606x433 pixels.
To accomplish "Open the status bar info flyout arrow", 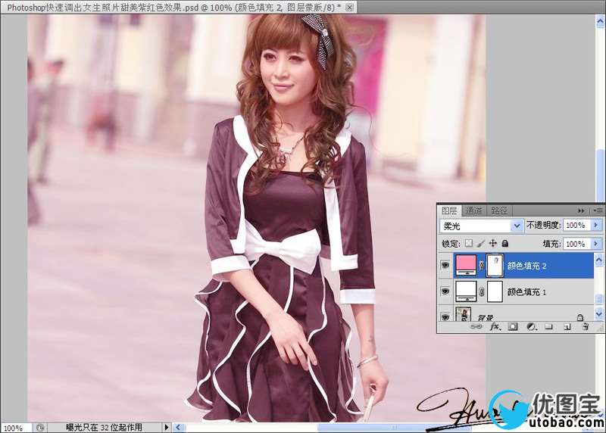I will 167,427.
